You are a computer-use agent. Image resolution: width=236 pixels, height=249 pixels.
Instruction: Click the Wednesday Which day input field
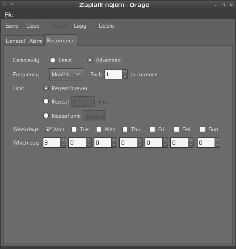(x=103, y=143)
